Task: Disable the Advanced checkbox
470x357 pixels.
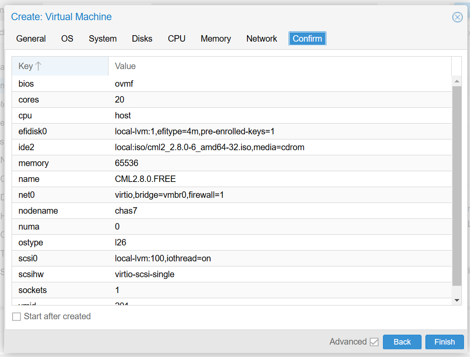Action: coord(374,342)
